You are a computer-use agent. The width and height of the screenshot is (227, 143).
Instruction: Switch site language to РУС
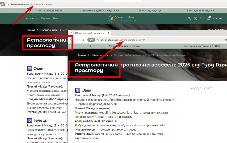point(220,19)
